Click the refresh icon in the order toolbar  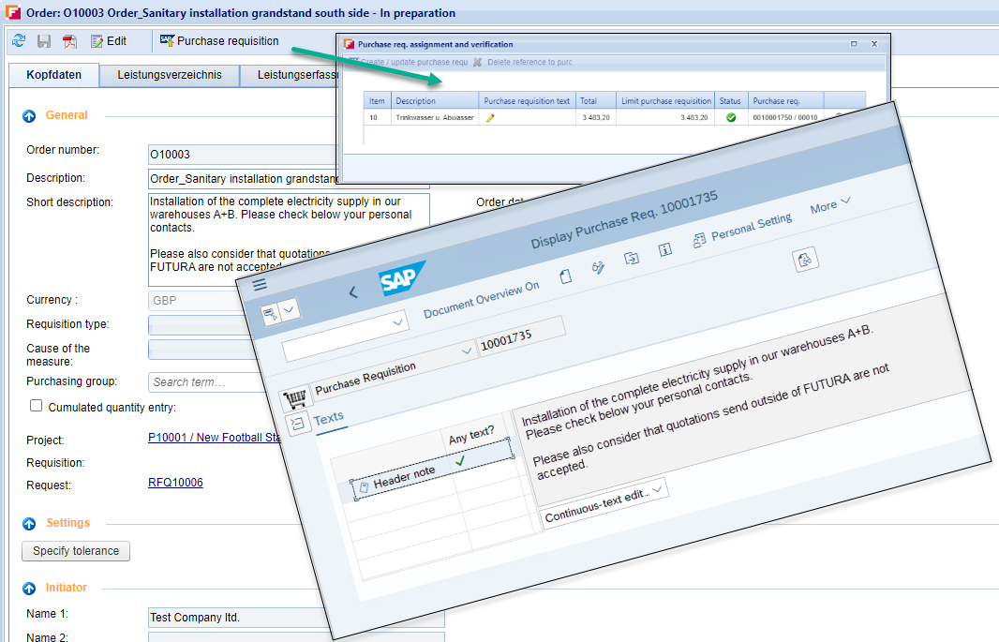(x=19, y=41)
